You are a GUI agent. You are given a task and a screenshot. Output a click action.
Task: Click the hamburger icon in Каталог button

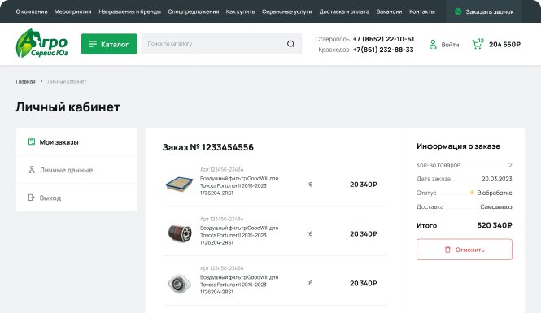pyautogui.click(x=93, y=44)
